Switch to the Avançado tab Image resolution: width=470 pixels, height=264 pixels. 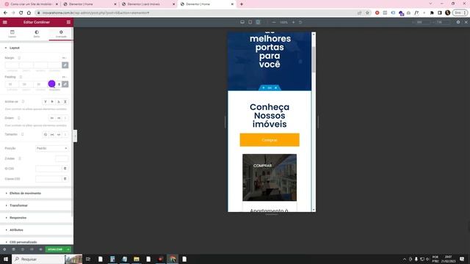(x=61, y=34)
